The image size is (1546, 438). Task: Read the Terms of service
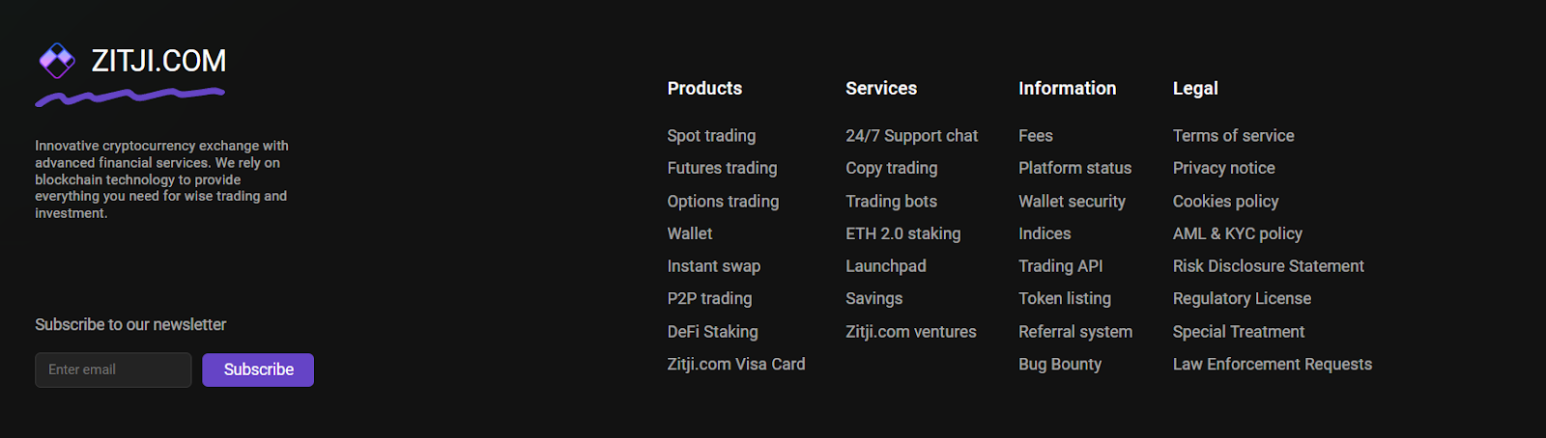point(1233,136)
